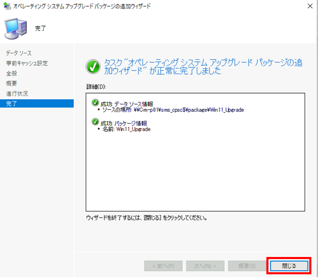Click green check beside パッケージ情報
The image size is (318, 278).
[95, 122]
